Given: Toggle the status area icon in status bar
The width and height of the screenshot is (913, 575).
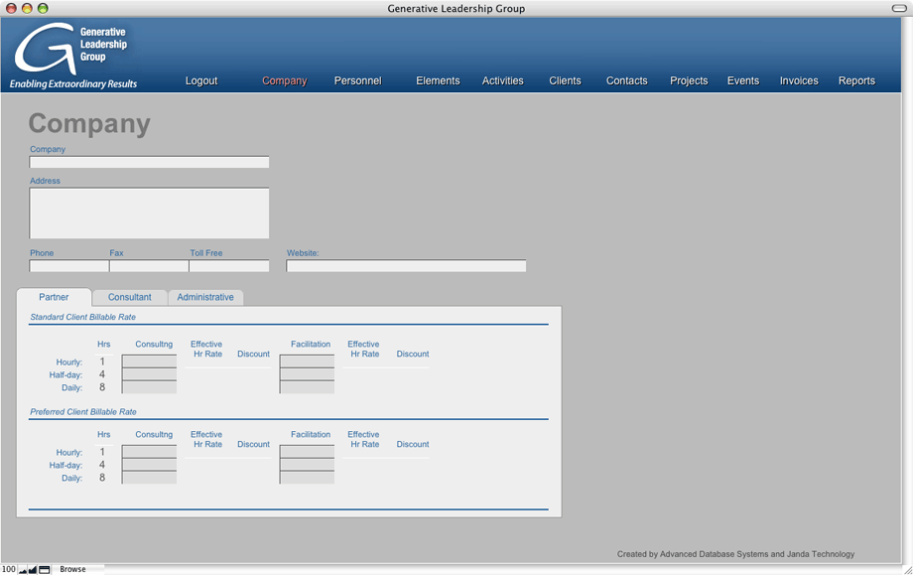Looking at the screenshot, I should (x=45, y=570).
